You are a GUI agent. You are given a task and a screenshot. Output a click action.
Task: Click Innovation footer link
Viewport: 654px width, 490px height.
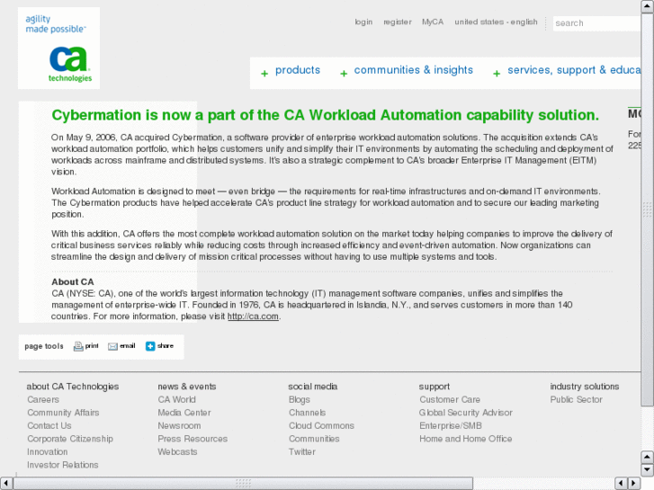pos(47,451)
